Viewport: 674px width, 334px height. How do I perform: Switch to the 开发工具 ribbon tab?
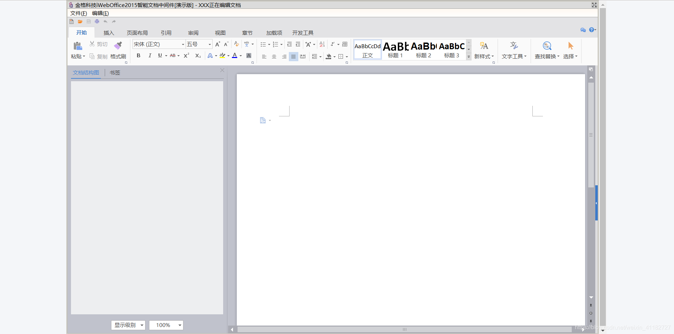pyautogui.click(x=303, y=33)
